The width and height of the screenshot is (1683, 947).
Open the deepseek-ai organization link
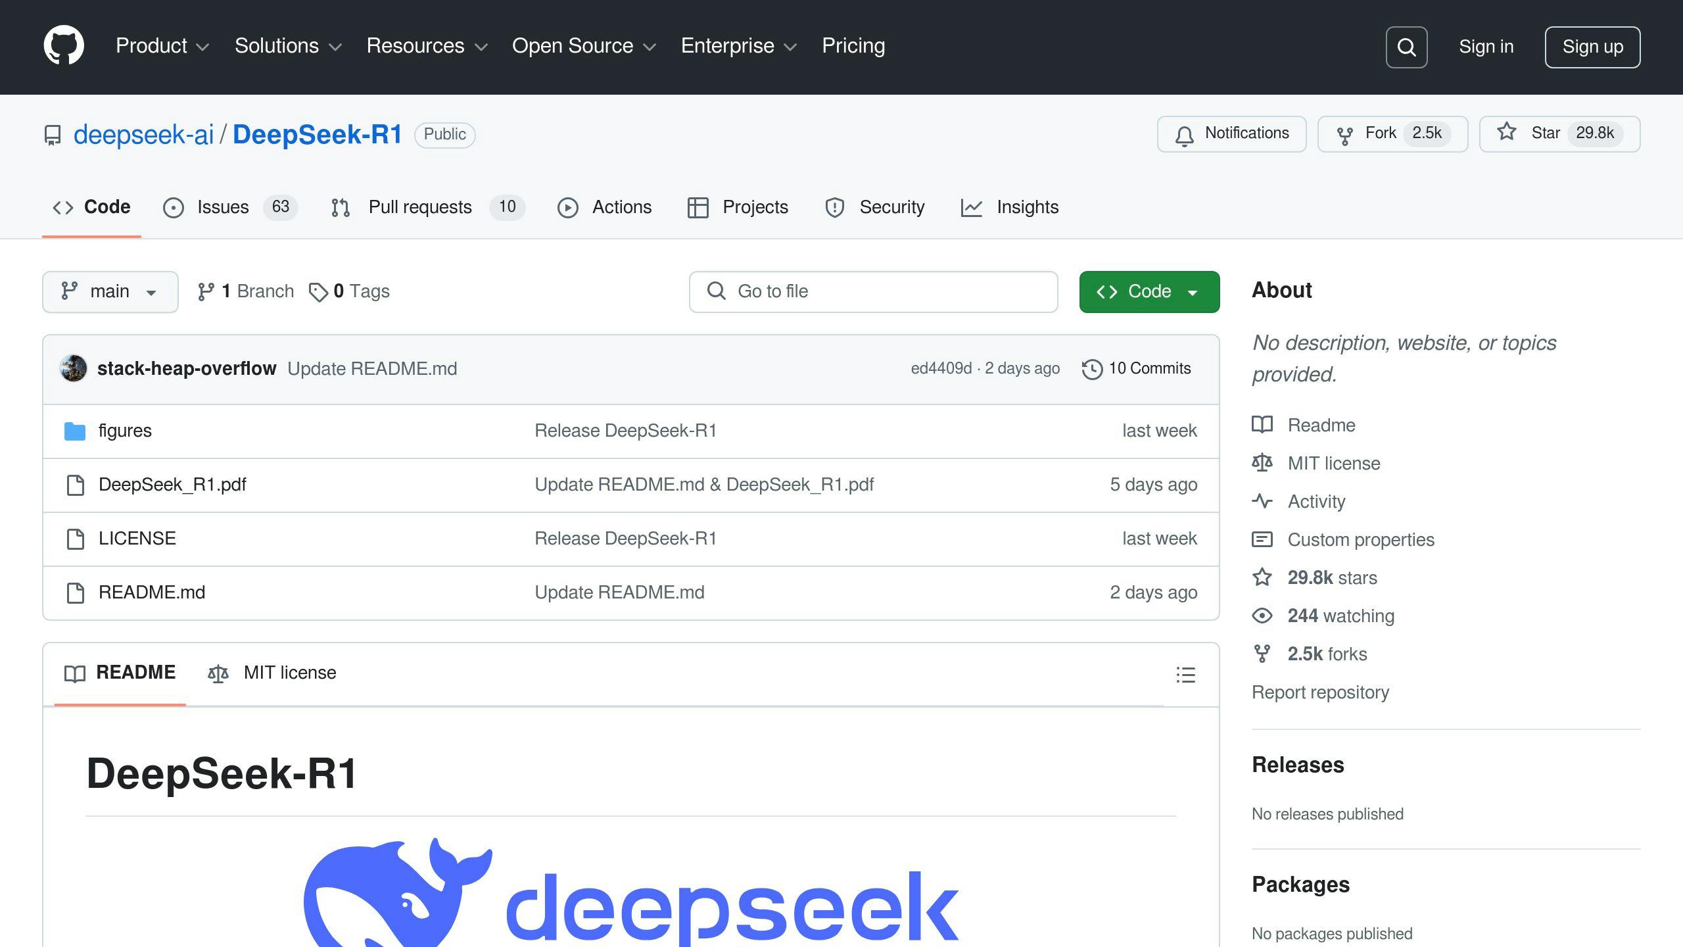[x=143, y=135]
